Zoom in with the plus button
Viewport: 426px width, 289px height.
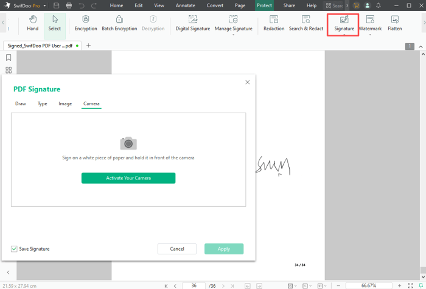pyautogui.click(x=399, y=286)
